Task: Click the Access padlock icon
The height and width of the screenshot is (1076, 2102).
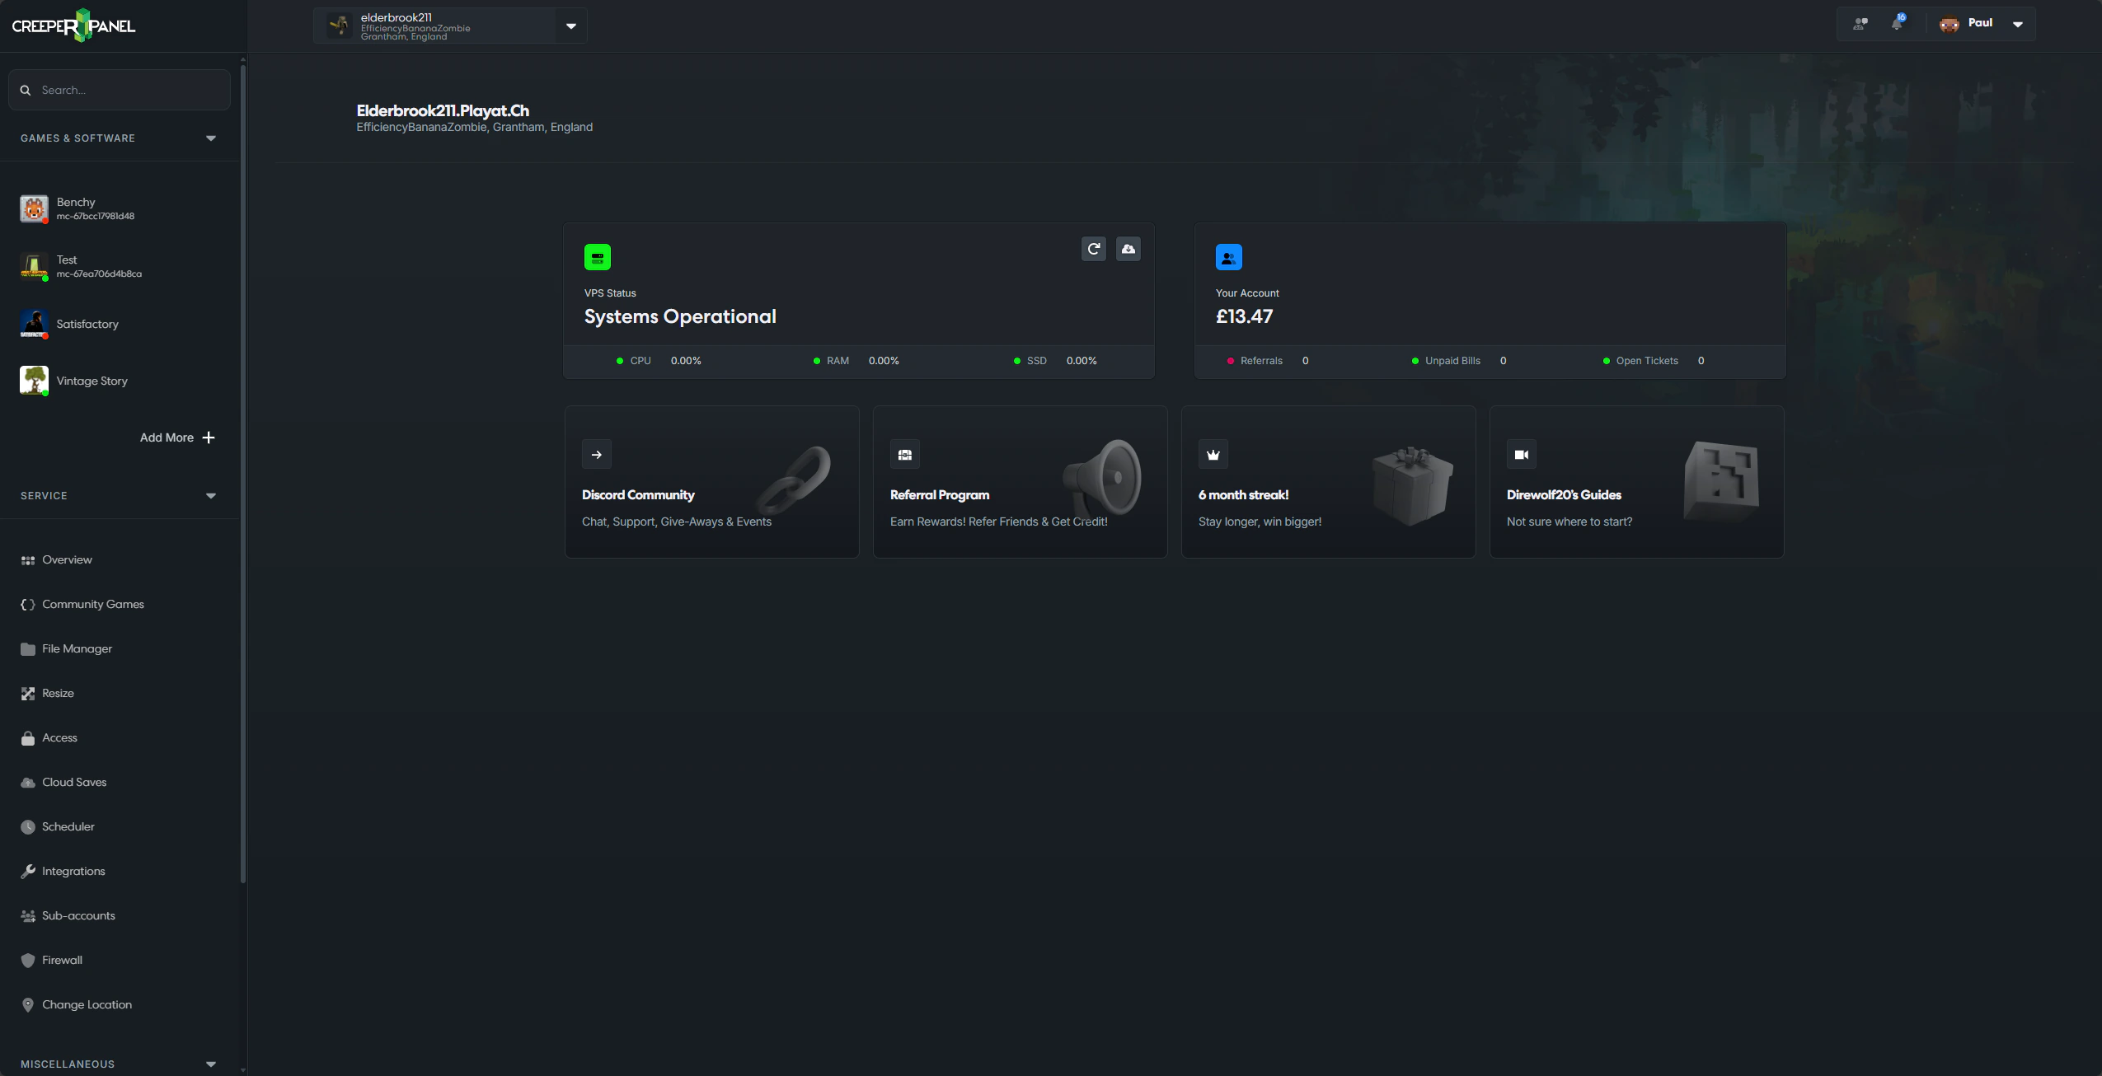Action: (x=28, y=738)
